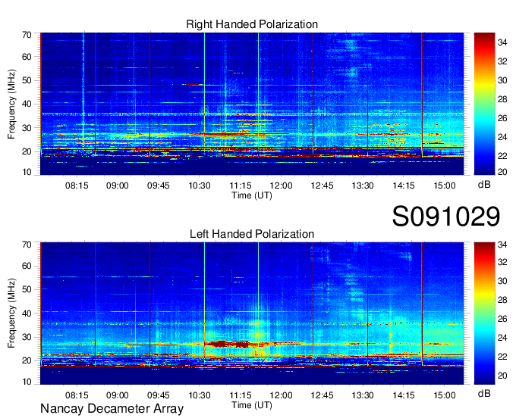Screen dimensions: 516x418
Task: Click the "70" frequency tick of Right Handed plot
Action: (27, 35)
